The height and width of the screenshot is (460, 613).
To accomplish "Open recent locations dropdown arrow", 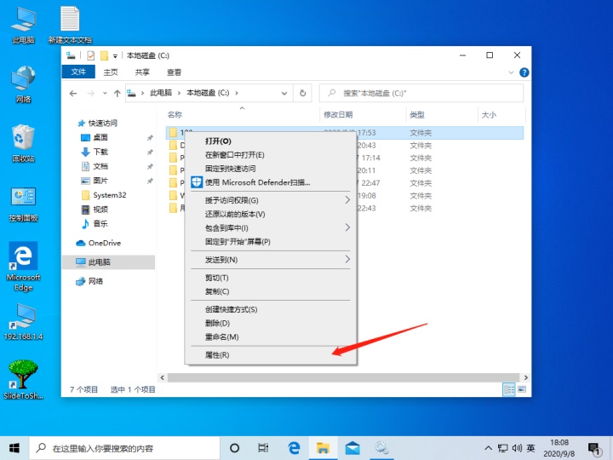I will tap(105, 93).
